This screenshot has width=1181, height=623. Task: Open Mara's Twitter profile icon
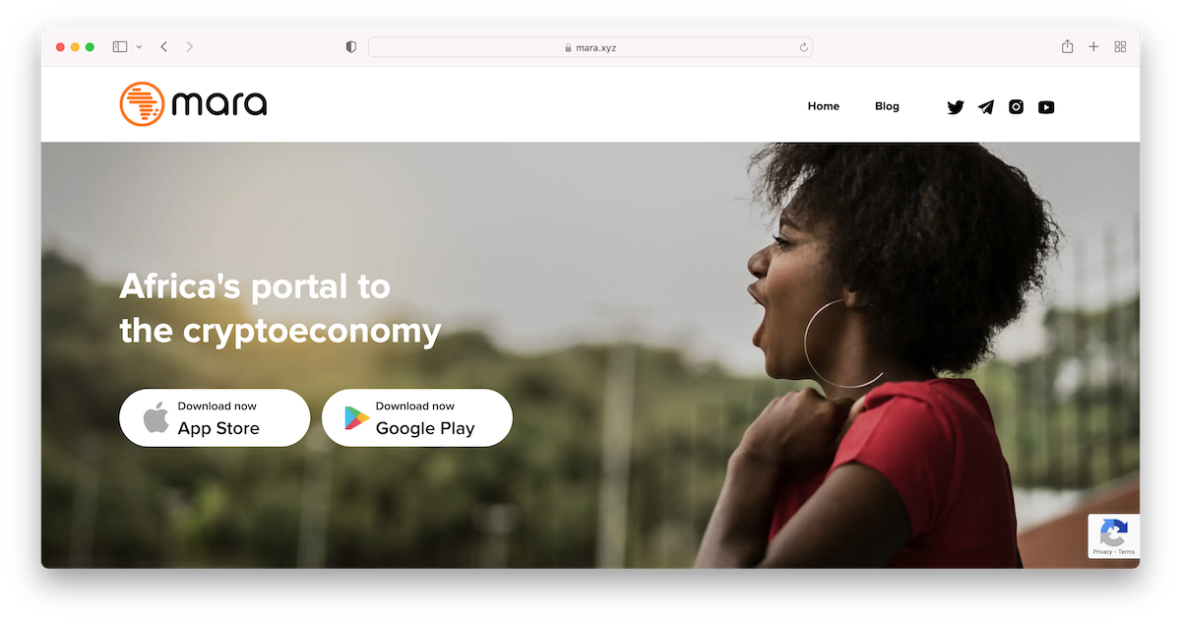956,107
